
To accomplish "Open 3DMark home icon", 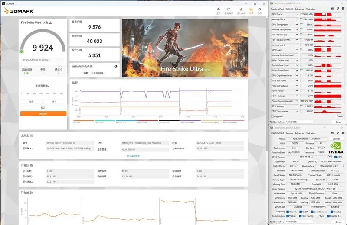I will pos(219,9).
